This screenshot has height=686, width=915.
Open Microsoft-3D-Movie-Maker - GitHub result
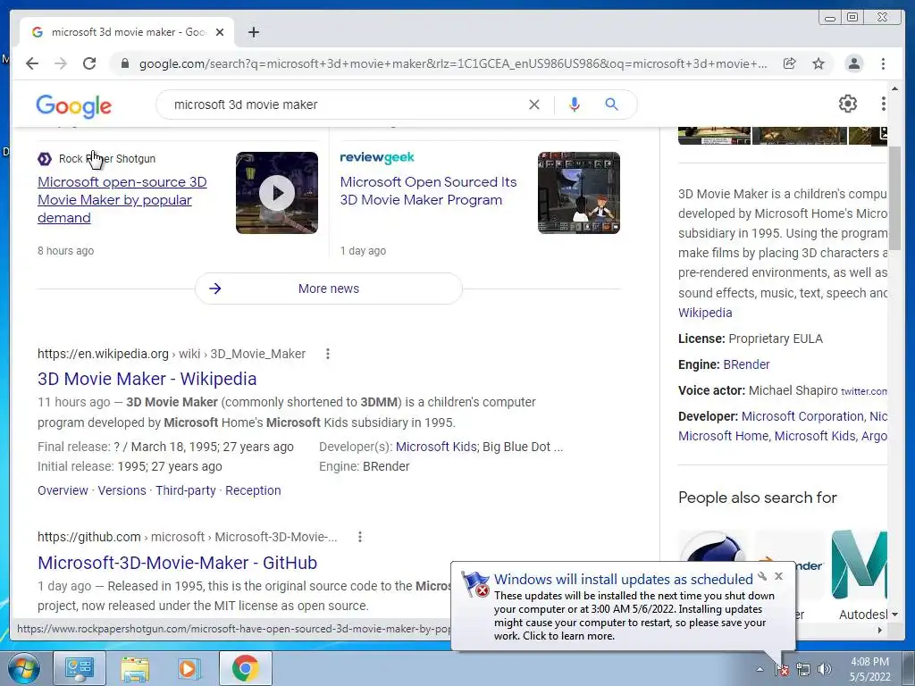[178, 563]
